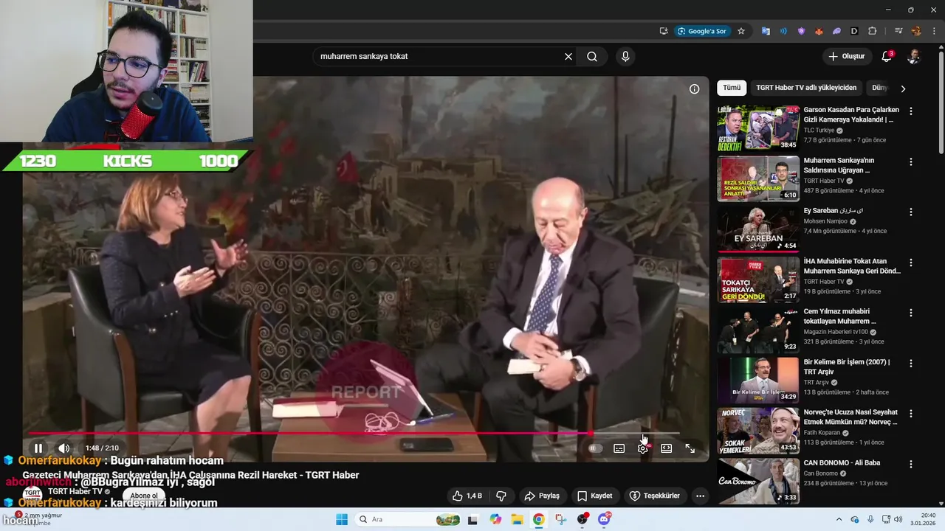Open 'Norveç'te Ucuza Nasıl Seyahat' video title
This screenshot has width=945, height=531.
(850, 417)
